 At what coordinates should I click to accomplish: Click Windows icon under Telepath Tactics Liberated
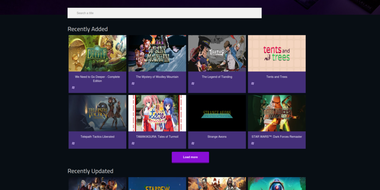tap(73, 143)
